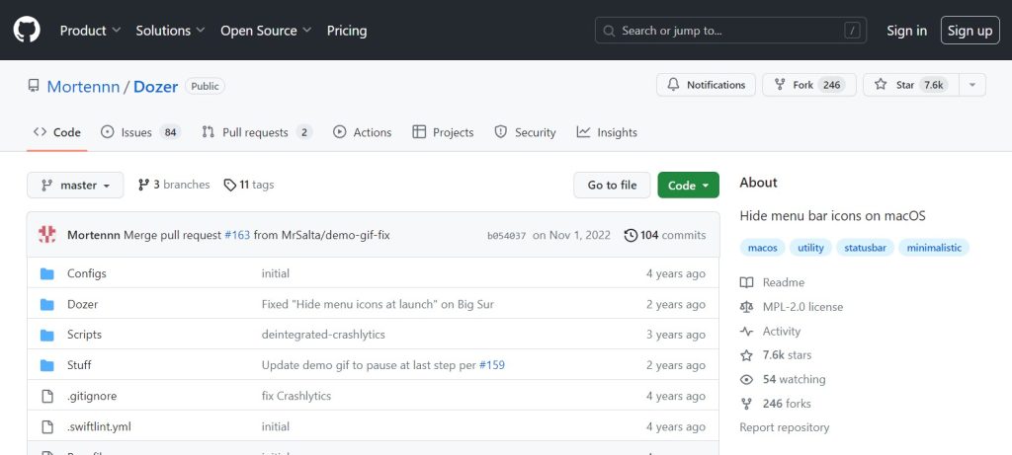
Task: Click the tags icon beside 11 tags
Action: click(229, 185)
